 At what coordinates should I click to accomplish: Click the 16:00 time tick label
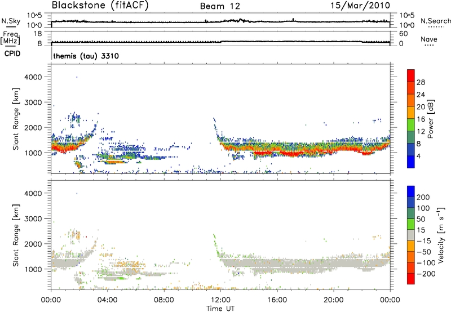[277, 300]
